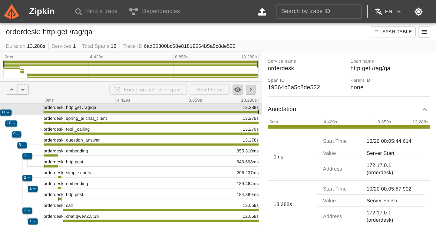436x225 pixels.
Task: Click the Zipkin logo icon
Action: point(12,11)
